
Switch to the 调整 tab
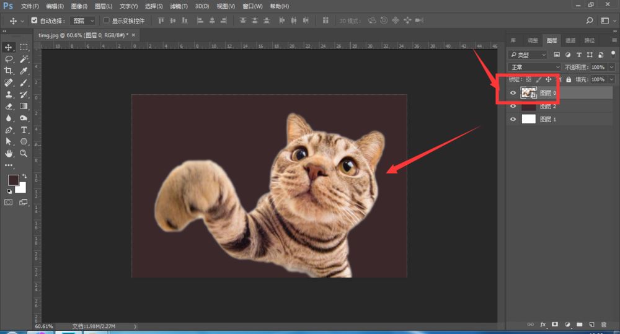[533, 40]
